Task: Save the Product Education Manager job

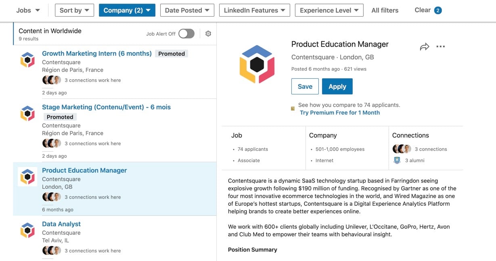Action: (305, 86)
